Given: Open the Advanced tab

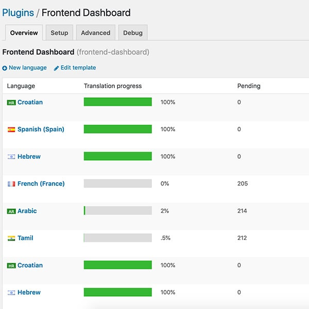Looking at the screenshot, I should tap(96, 32).
